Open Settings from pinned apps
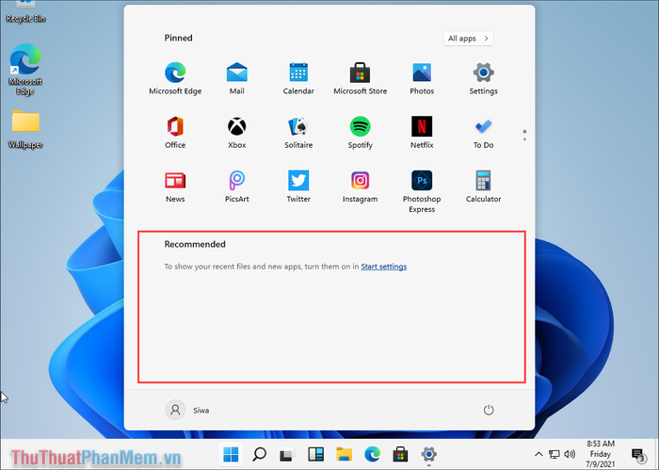 483,73
